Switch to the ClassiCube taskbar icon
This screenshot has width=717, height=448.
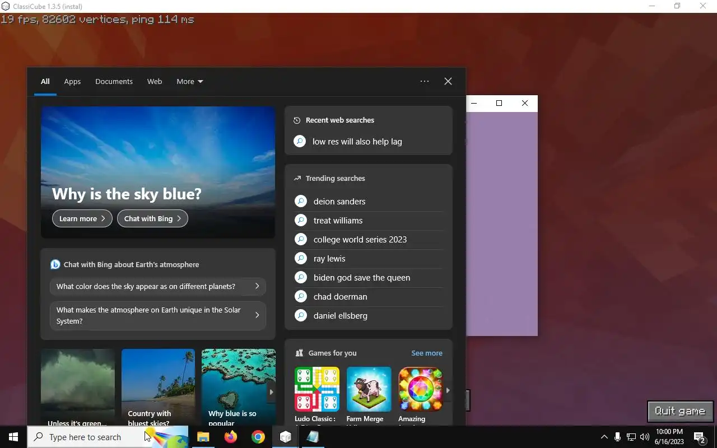285,437
